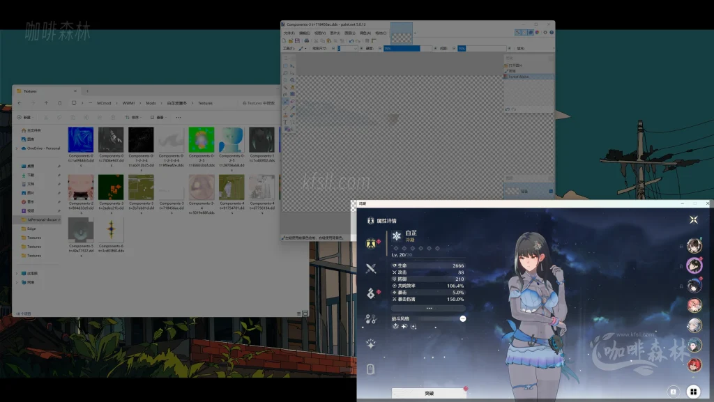This screenshot has height=402, width=714.
Task: Select the blue Components-0 t=1a09bbb5 thumbnail
Action: pos(81,139)
